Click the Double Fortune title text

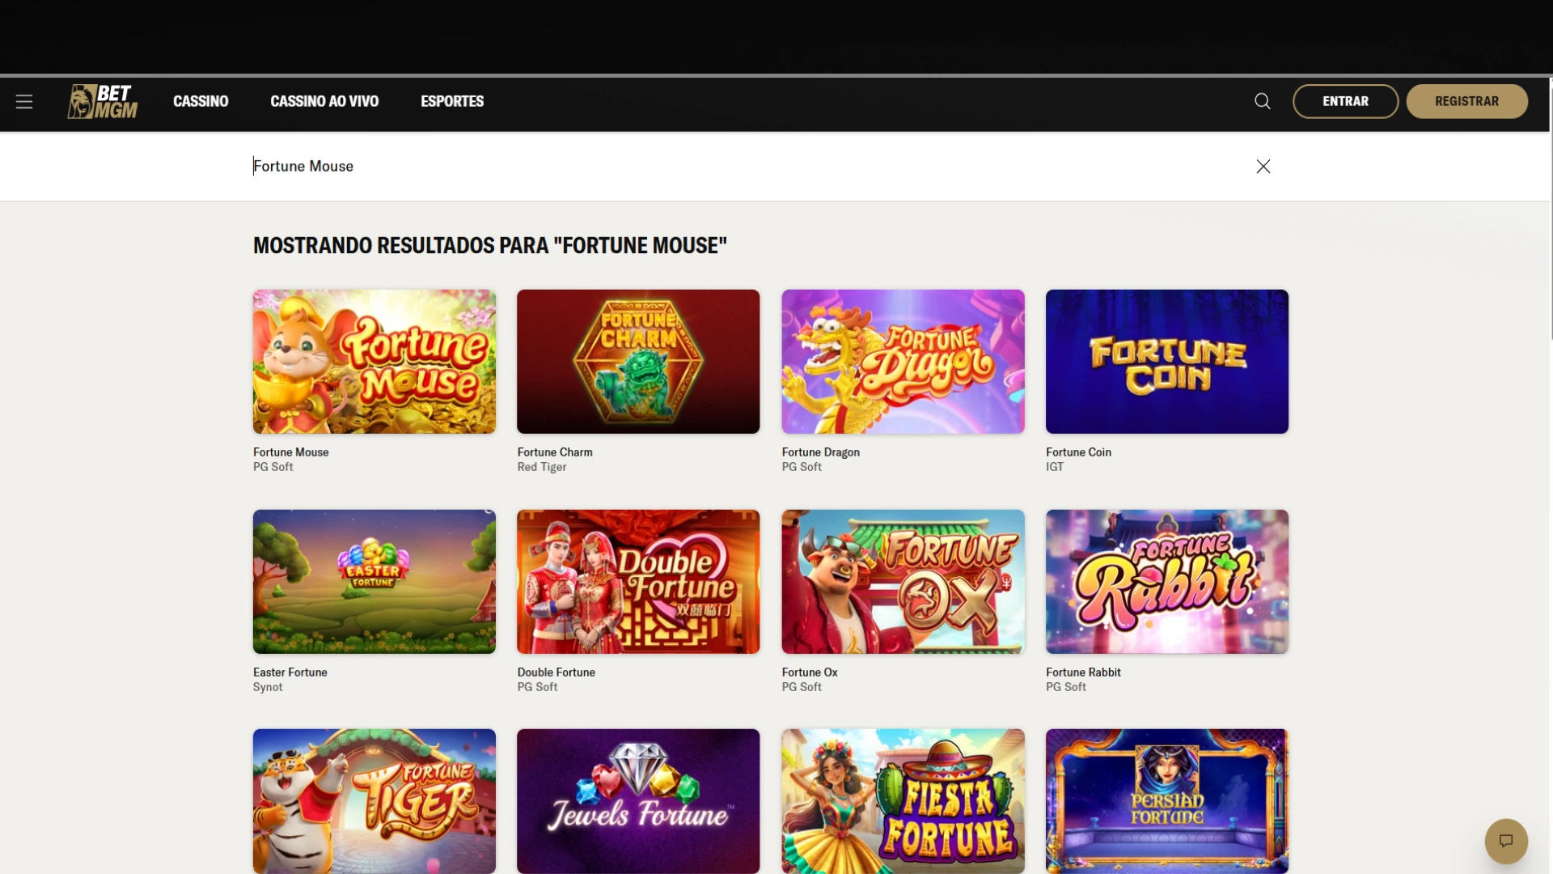pos(556,672)
